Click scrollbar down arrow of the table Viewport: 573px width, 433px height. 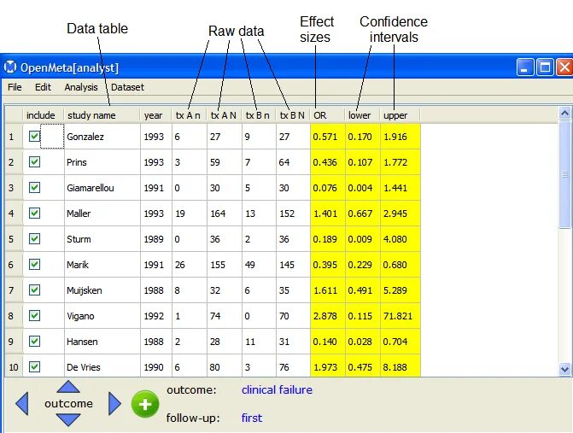coord(564,369)
